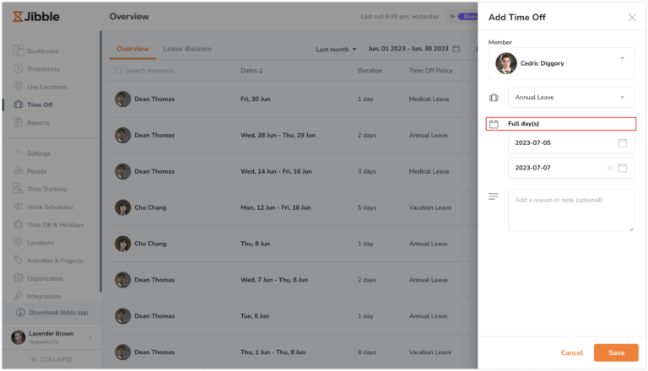Sort by the Dates column header
This screenshot has width=648, height=371.
(x=251, y=71)
